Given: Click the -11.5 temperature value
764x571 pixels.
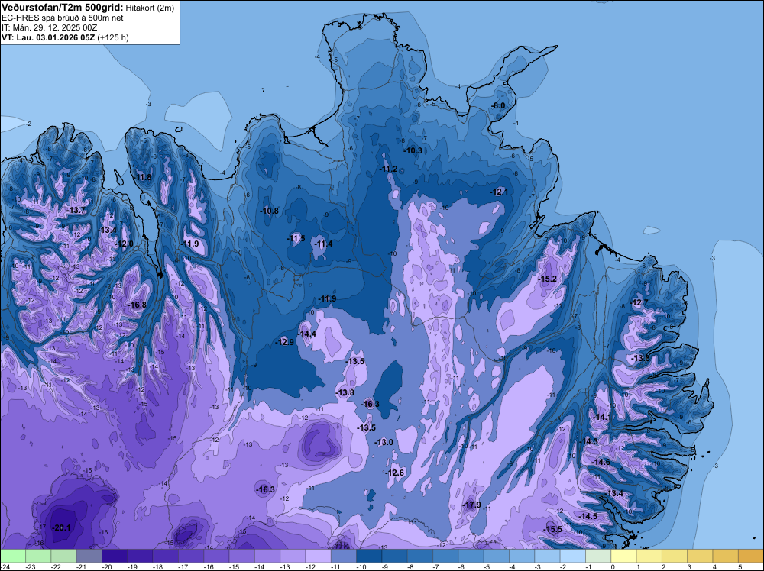Looking at the screenshot, I should pyautogui.click(x=296, y=238).
